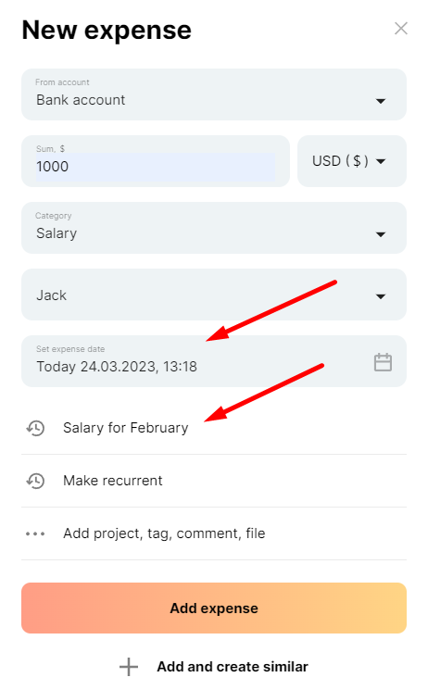Click the three dots icon for more options
The image size is (428, 690).
pos(35,533)
